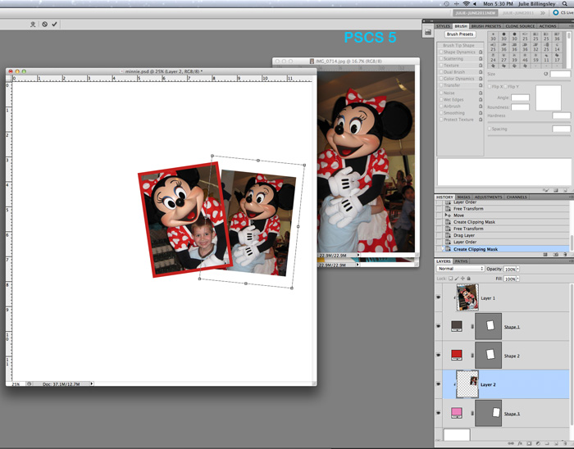Enable the Dual Brush checkbox
Viewport: 574px width, 449px height.
(x=441, y=72)
